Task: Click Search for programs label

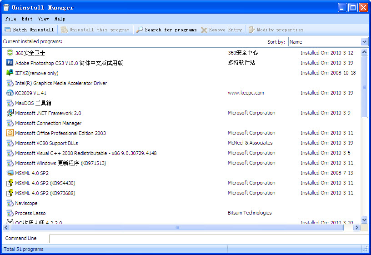Action: coord(170,30)
